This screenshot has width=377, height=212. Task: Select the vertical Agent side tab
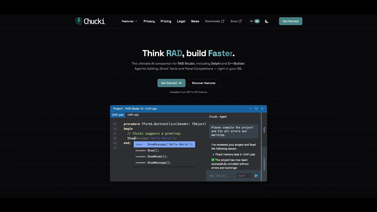click(x=264, y=130)
